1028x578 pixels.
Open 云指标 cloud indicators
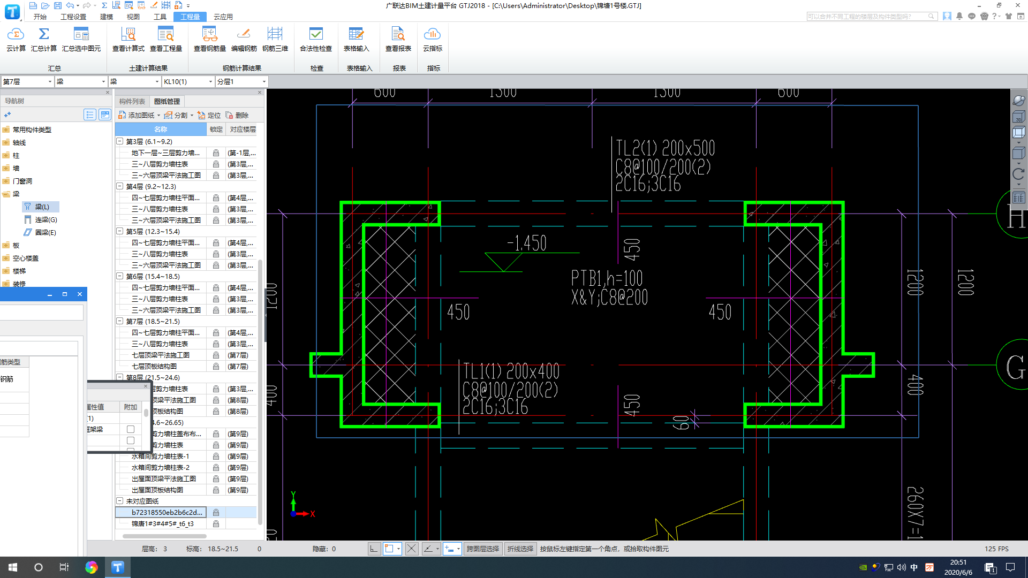433,40
